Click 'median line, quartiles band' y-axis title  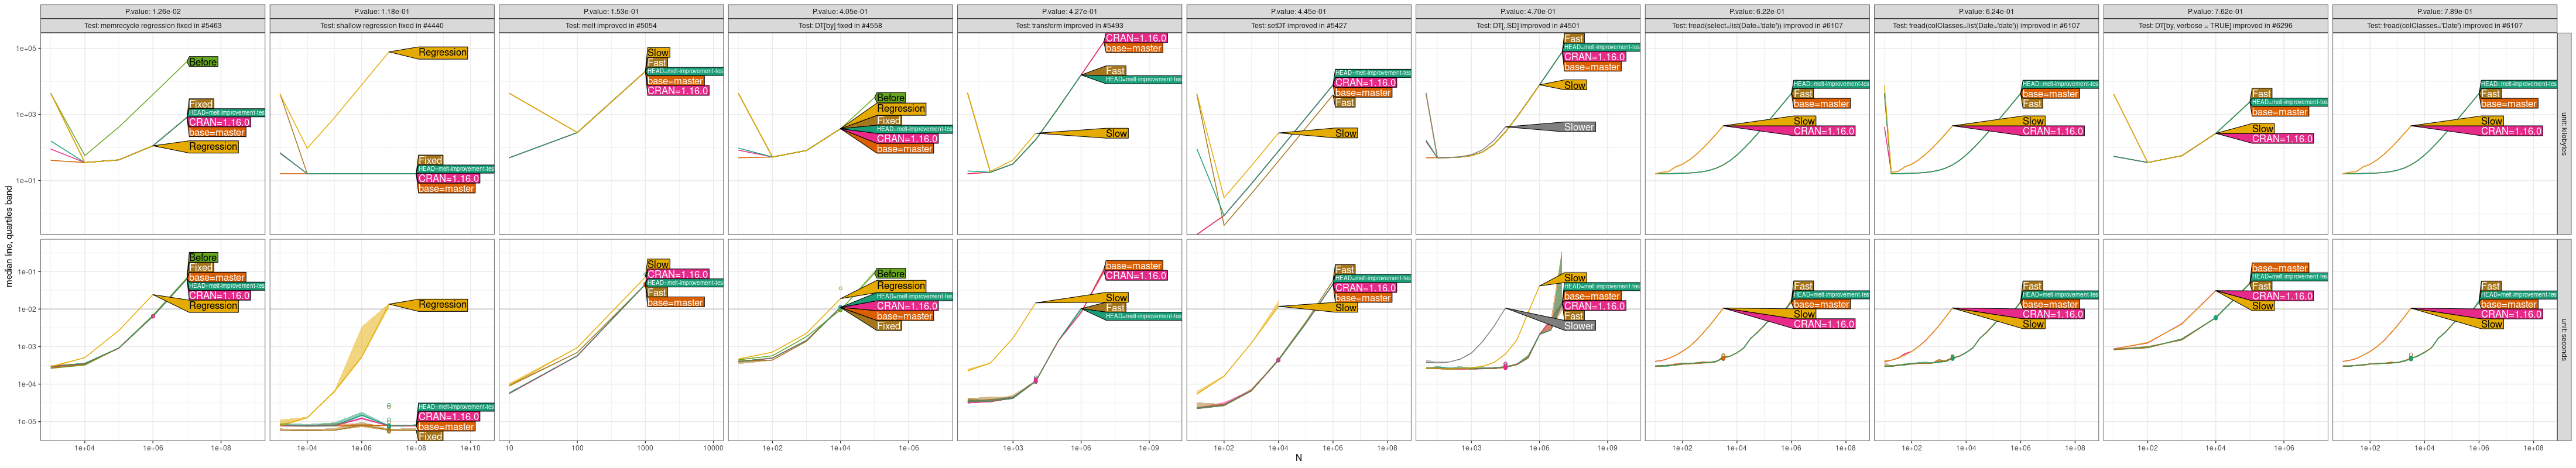click(x=9, y=237)
